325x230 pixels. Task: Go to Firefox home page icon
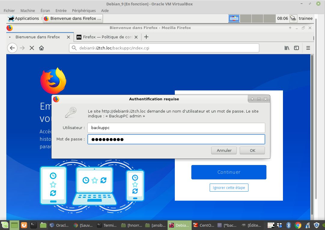pos(41,48)
